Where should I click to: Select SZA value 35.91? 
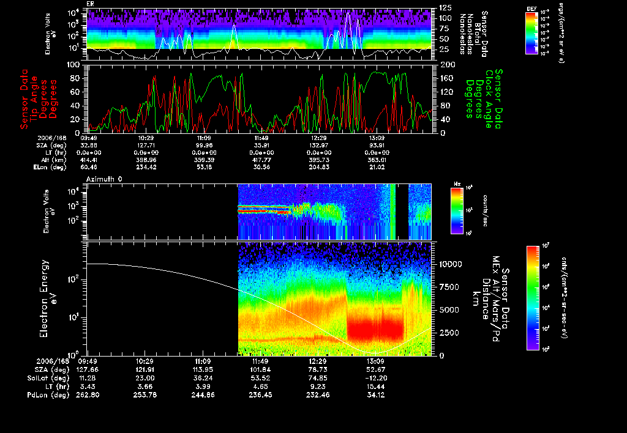click(x=261, y=146)
